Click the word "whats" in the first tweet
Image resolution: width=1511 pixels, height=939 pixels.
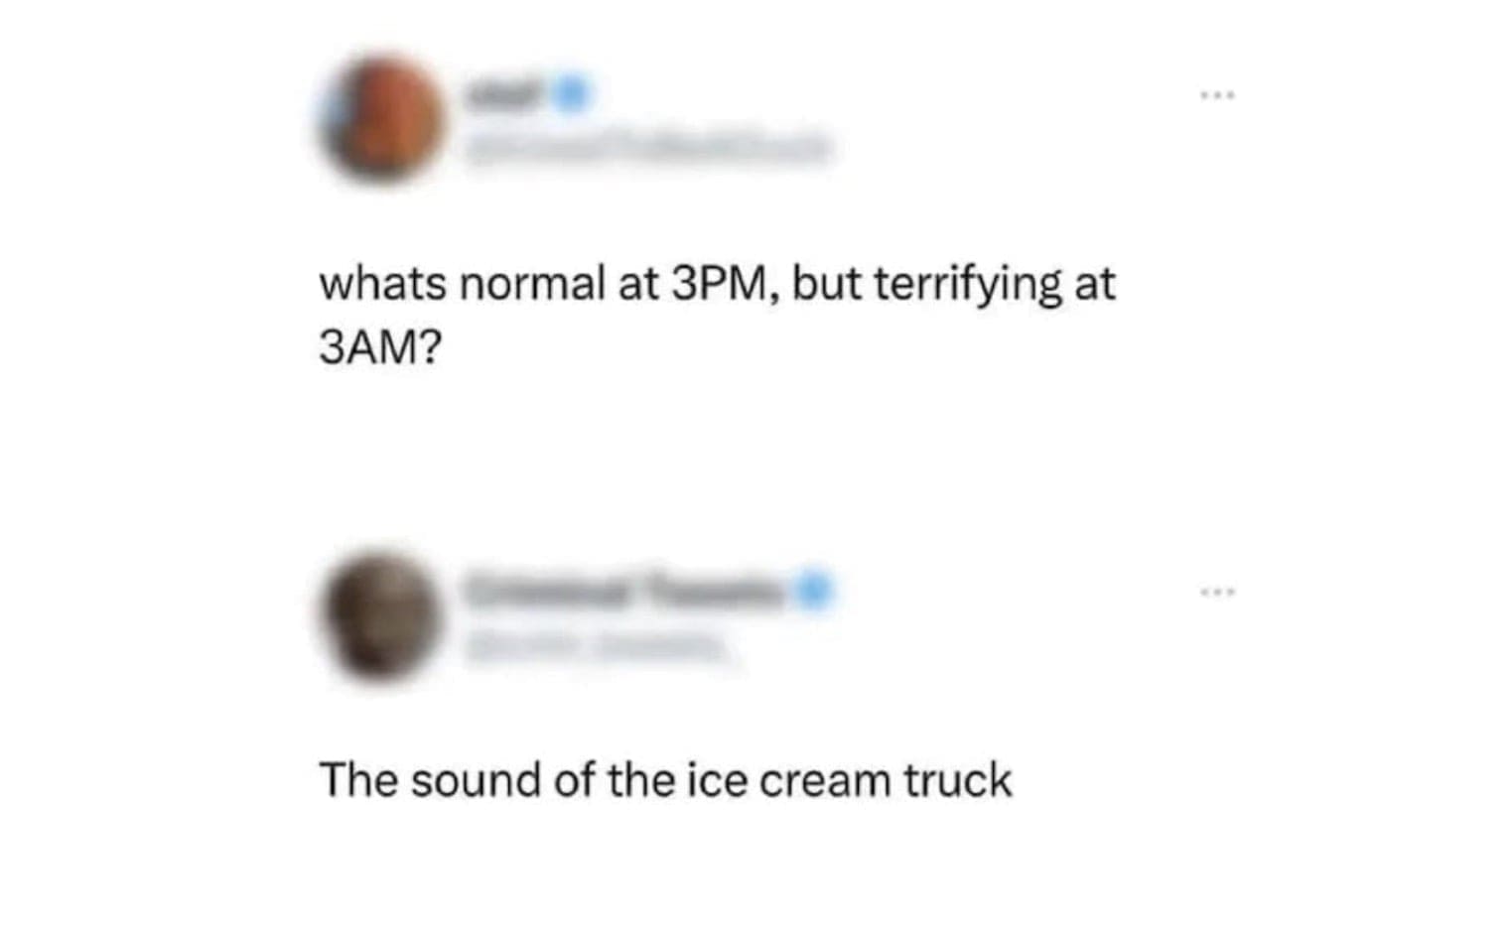click(x=383, y=285)
